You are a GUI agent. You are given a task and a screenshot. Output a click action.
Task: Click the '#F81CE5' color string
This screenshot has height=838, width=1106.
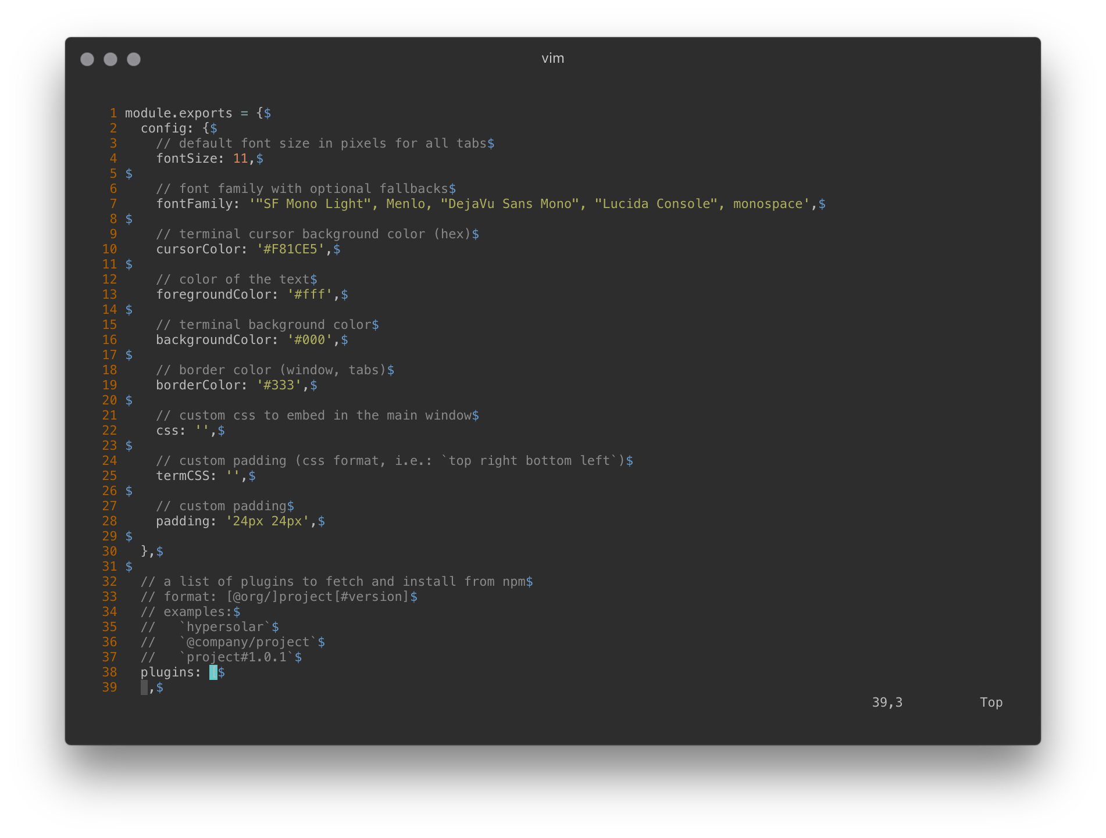290,249
